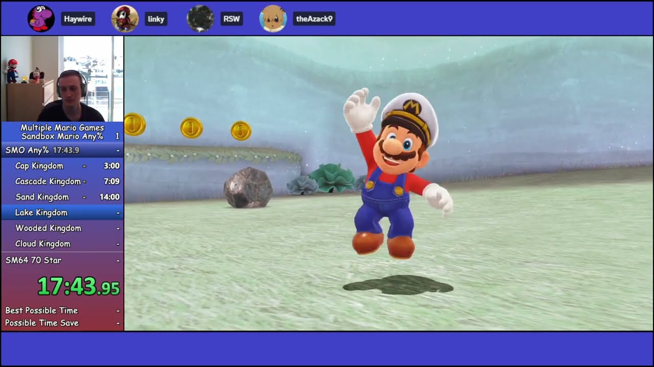Click linky's Shy Guy avatar
The image size is (654, 367).
pos(125,19)
